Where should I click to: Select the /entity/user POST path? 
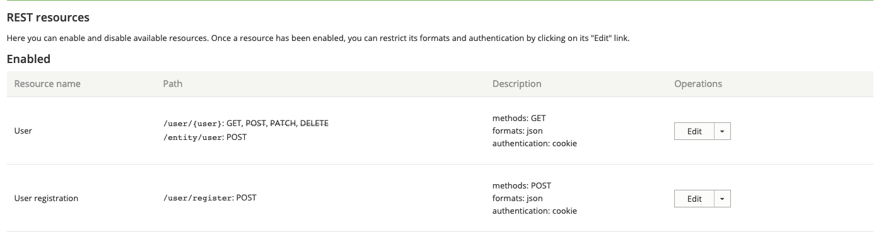click(x=205, y=137)
